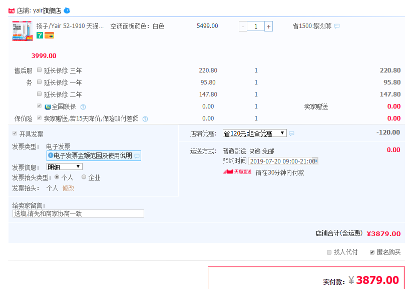Image resolution: width=411 pixels, height=289 pixels.
Task: Click the 5499.00 original price
Action: point(207,26)
